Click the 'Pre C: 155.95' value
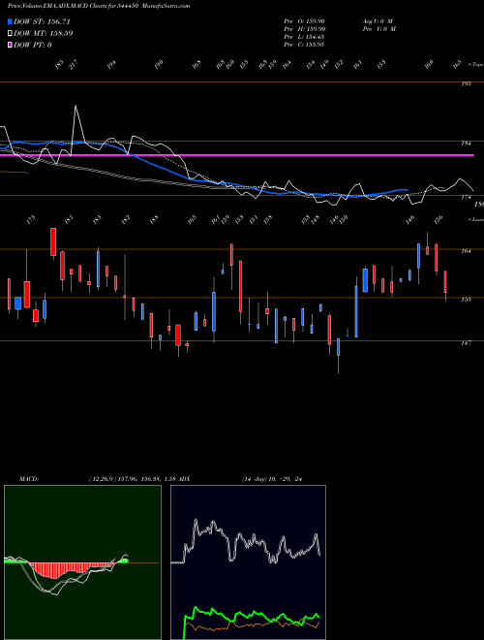Screen dimensions: 484x640 pyautogui.click(x=304, y=45)
